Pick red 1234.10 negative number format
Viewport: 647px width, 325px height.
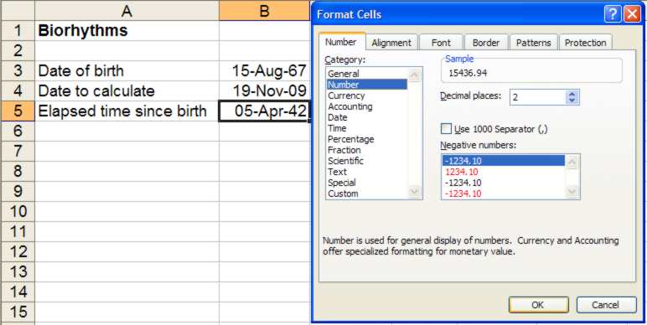[x=462, y=172]
